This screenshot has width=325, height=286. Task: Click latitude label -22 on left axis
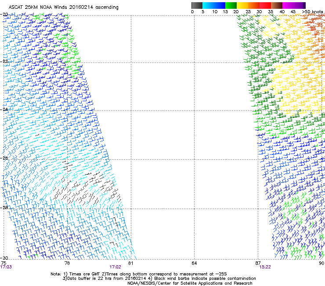[4, 62]
